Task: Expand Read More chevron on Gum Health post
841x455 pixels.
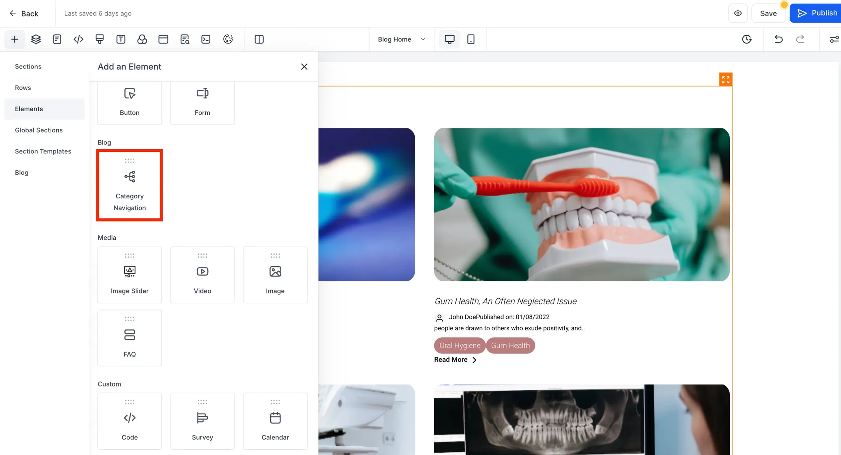Action: 474,360
